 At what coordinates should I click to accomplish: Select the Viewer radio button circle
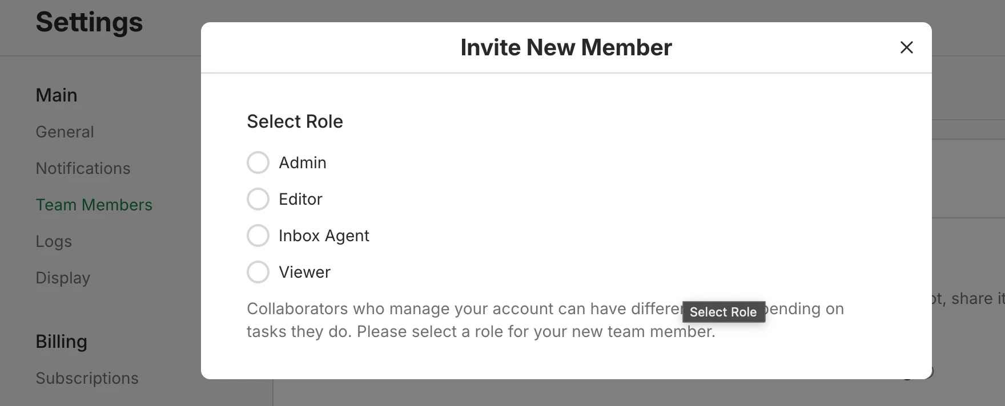(x=258, y=272)
